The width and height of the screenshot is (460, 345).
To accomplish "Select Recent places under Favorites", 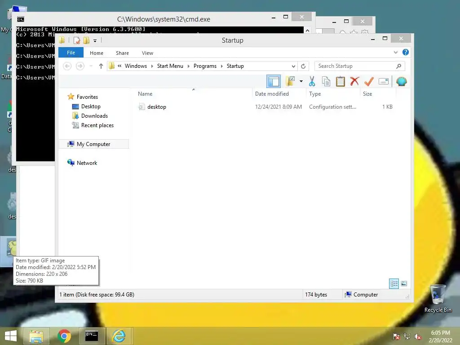I will [x=97, y=125].
